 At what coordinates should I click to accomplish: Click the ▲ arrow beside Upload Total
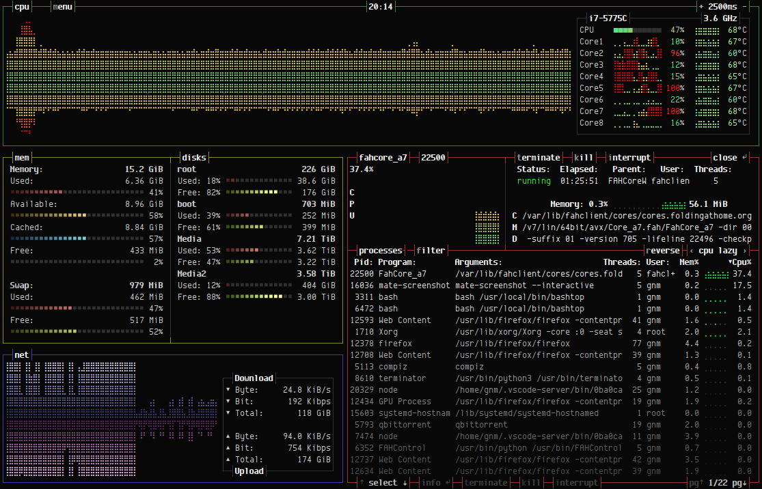(x=229, y=459)
